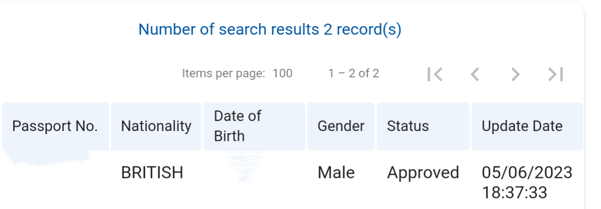
Task: Click the 'Number of search results' heading
Action: pos(270,30)
